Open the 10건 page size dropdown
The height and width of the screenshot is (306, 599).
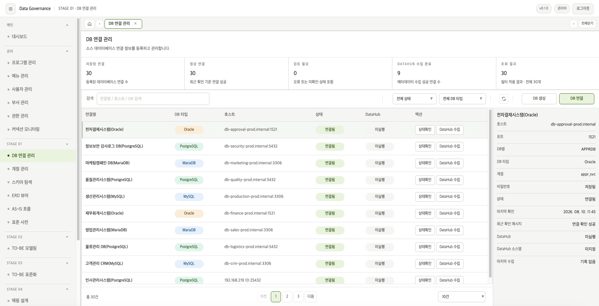[462, 297]
